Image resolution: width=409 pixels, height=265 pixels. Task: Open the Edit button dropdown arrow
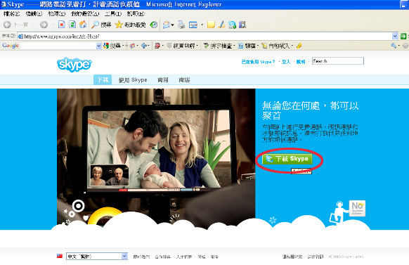(202, 25)
